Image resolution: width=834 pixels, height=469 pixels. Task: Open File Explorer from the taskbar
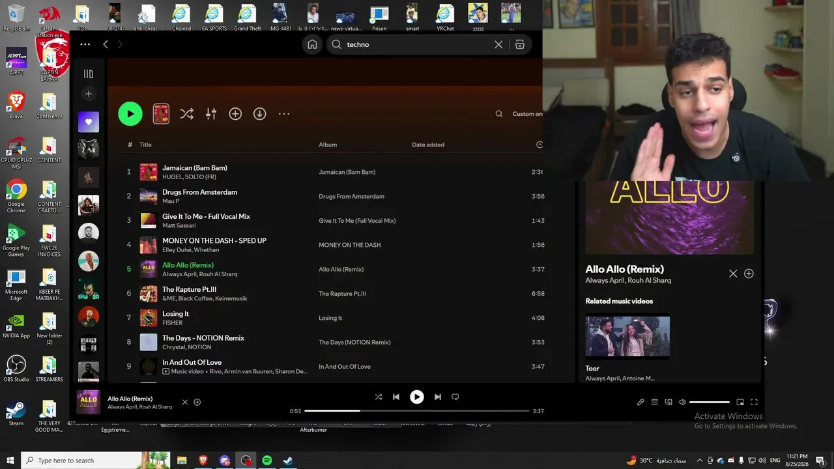click(182, 461)
